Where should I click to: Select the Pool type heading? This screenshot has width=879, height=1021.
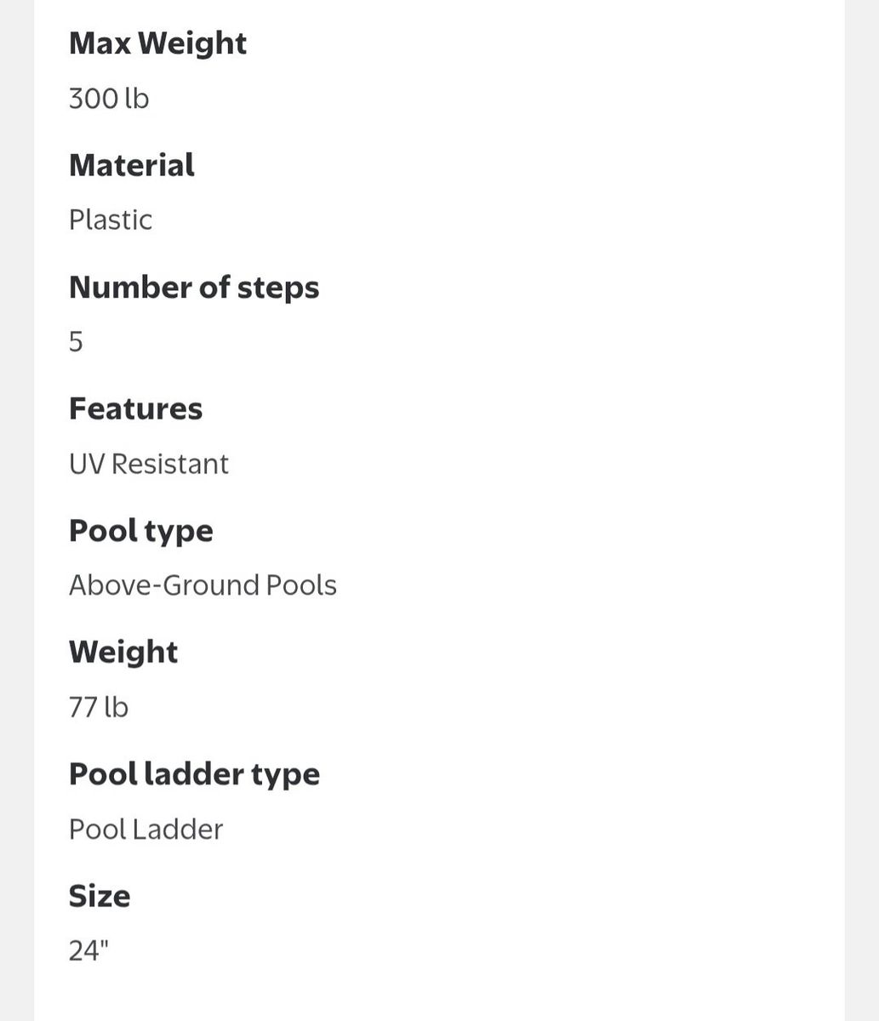(x=141, y=531)
